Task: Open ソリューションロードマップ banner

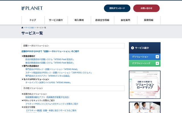Action: click(145, 85)
